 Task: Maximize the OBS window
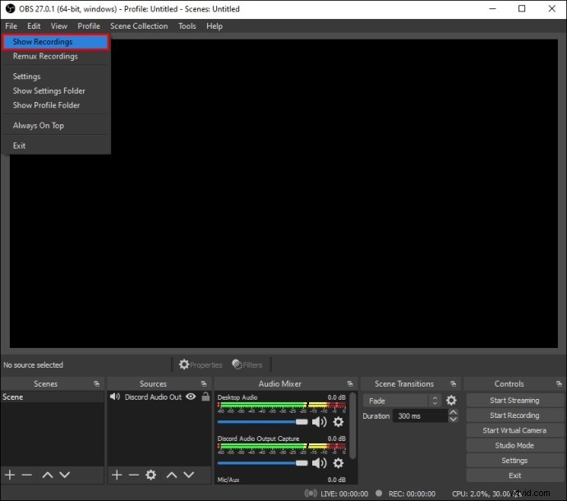(x=522, y=9)
